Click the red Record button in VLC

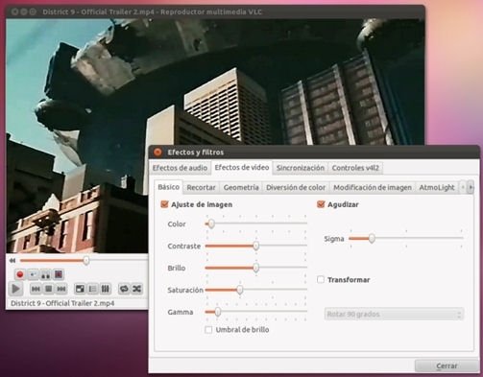[20, 274]
